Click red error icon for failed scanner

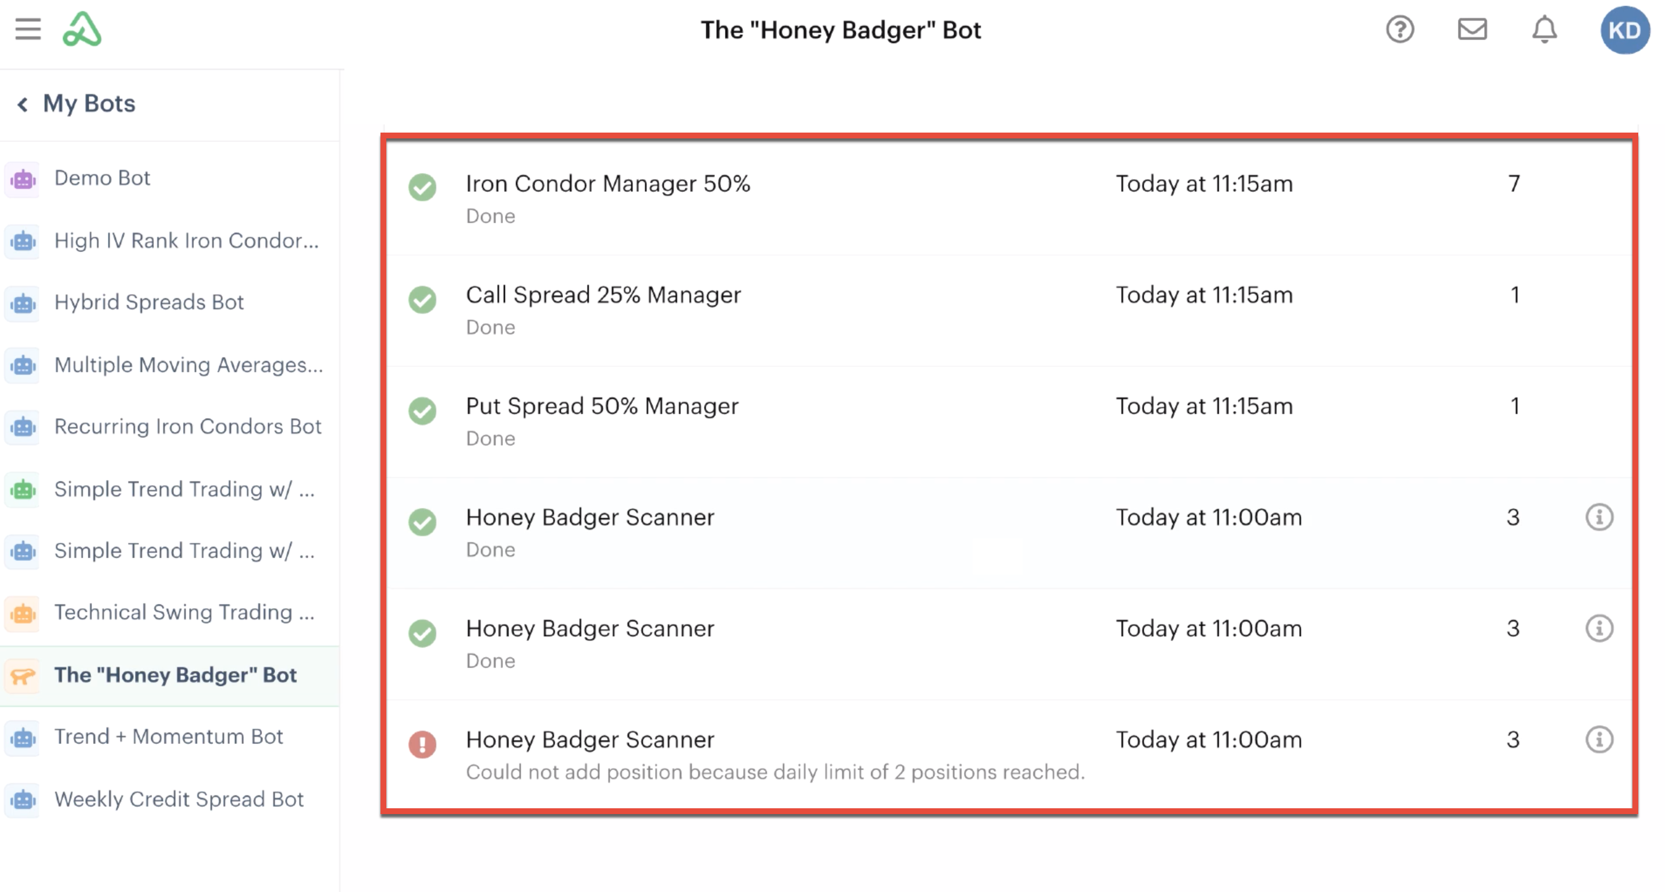pos(422,744)
